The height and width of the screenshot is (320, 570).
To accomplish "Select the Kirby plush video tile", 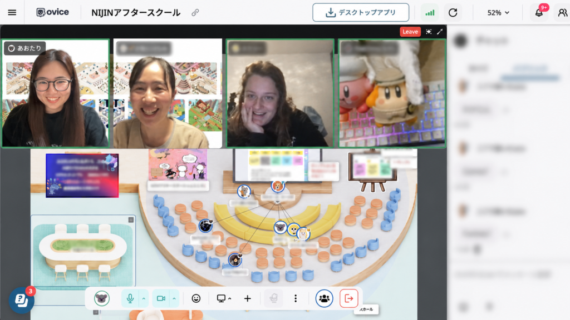I will (392, 93).
